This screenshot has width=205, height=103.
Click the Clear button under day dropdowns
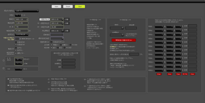click(178, 74)
